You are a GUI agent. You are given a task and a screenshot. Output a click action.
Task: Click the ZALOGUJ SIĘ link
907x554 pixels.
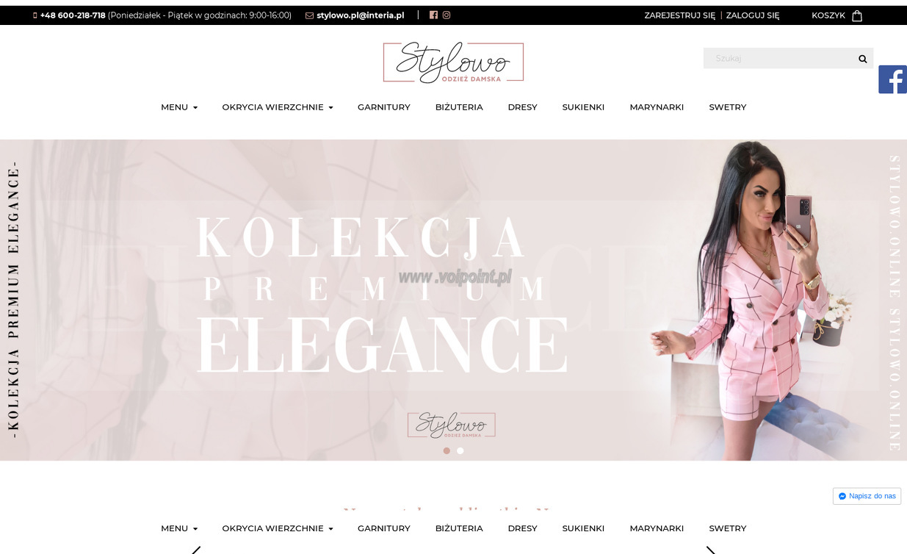753,15
